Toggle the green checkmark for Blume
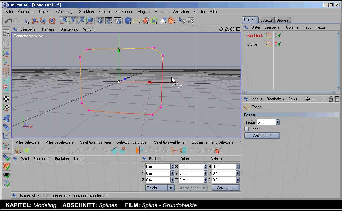Screen dimensions: 342x211 coord(279,44)
